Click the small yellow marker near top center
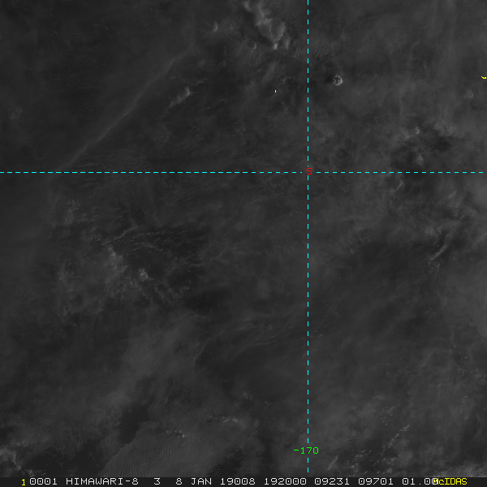This screenshot has width=487, height=487. coord(275,91)
